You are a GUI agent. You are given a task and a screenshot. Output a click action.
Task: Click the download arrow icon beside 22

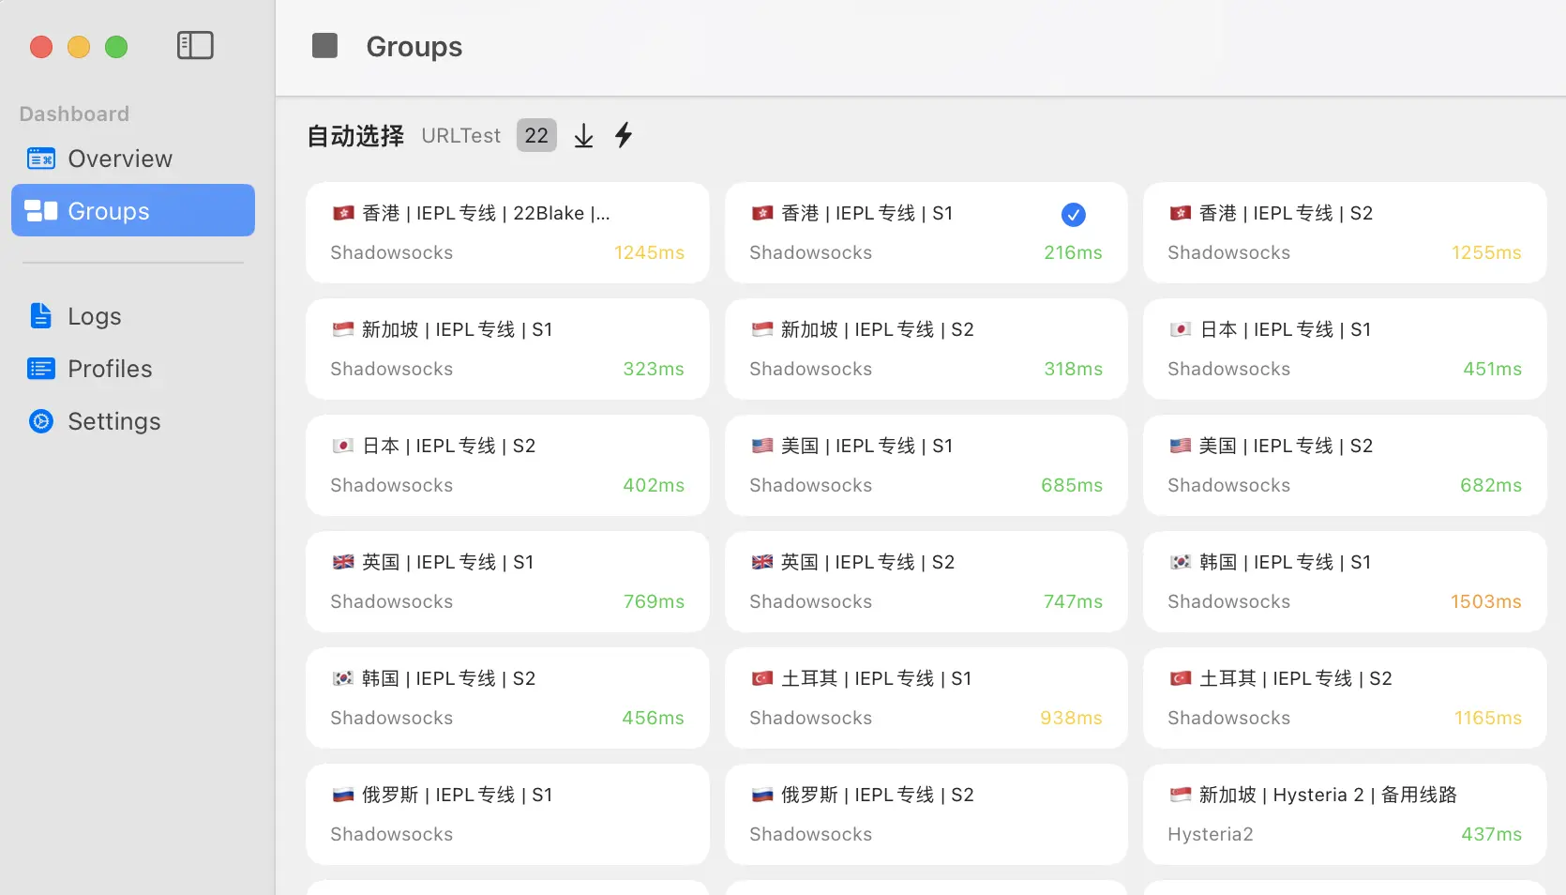(x=583, y=136)
